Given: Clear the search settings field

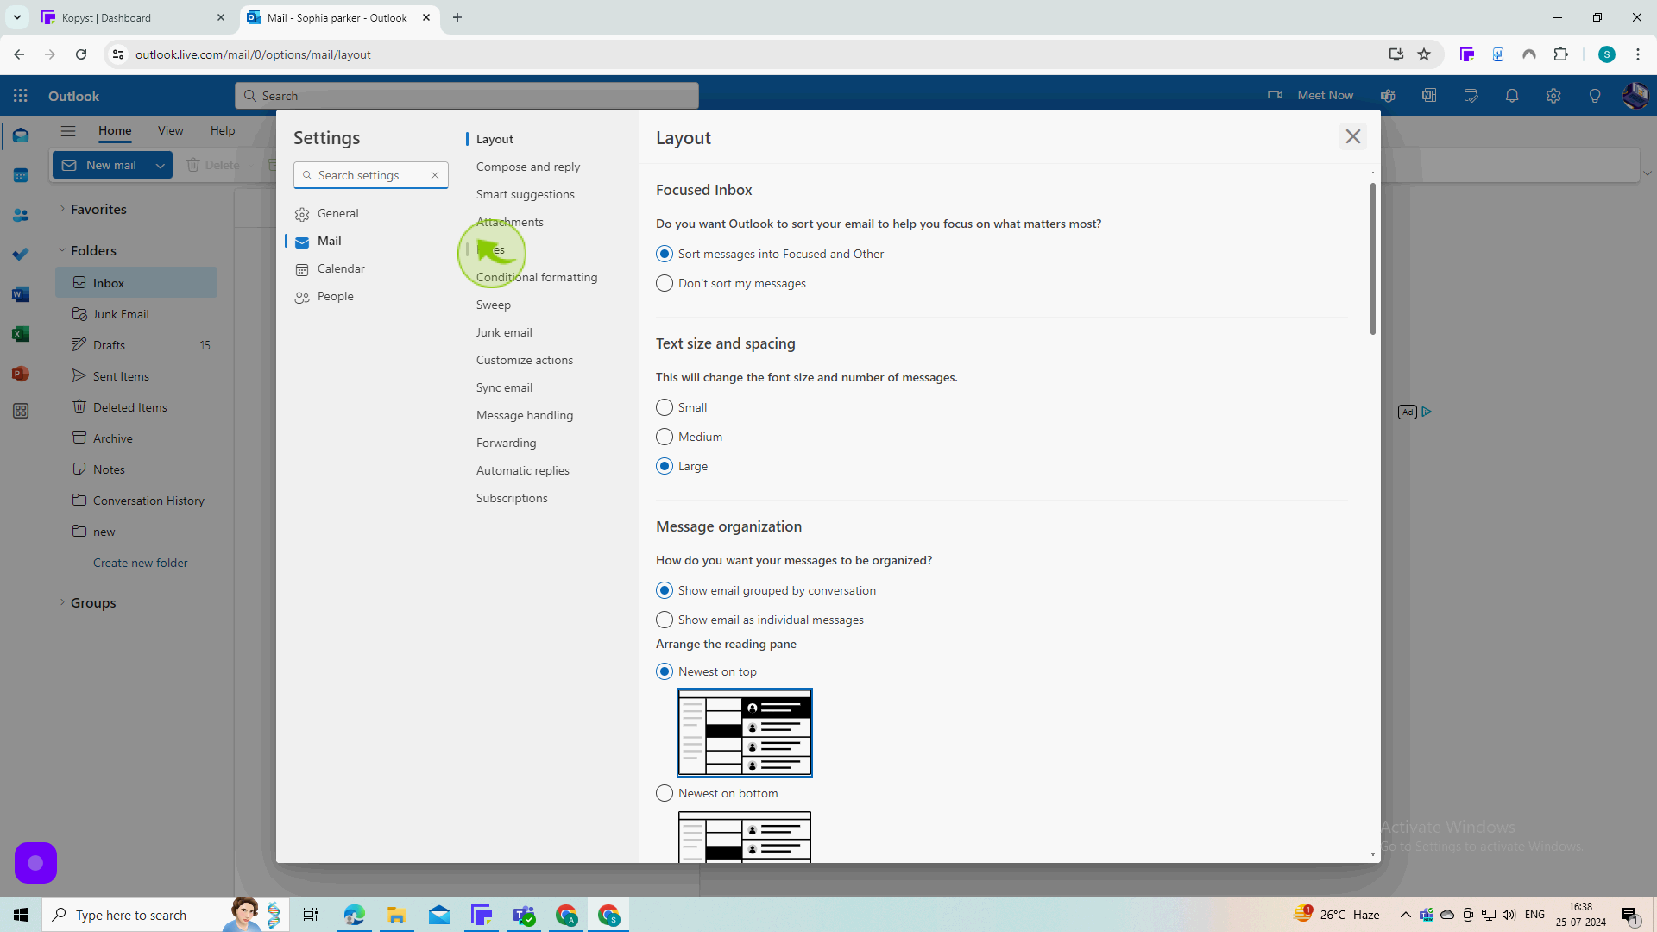Looking at the screenshot, I should [435, 175].
